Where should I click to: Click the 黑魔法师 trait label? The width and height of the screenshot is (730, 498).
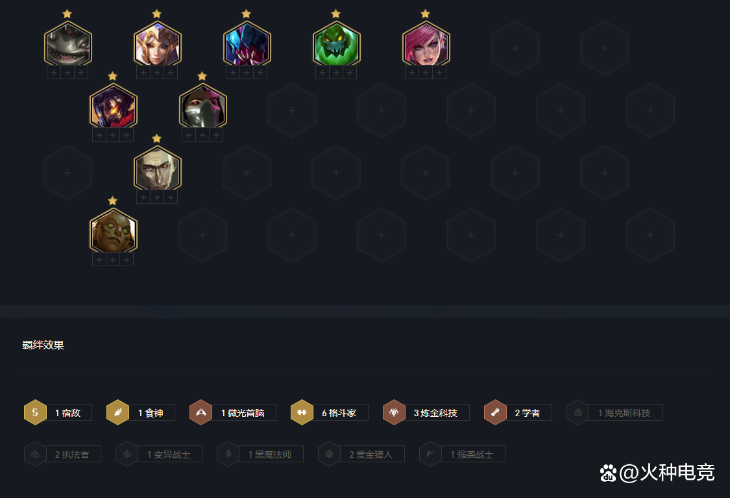click(269, 454)
